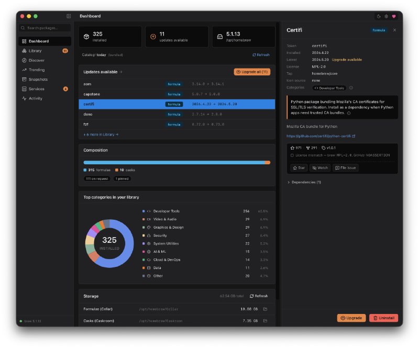Image resolution: width=419 pixels, height=348 pixels.
Task: Click the tag icon next to v1.0.1
Action: coord(323,148)
